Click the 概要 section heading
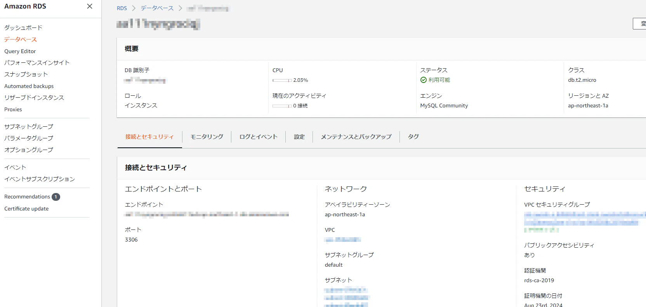 tap(132, 48)
